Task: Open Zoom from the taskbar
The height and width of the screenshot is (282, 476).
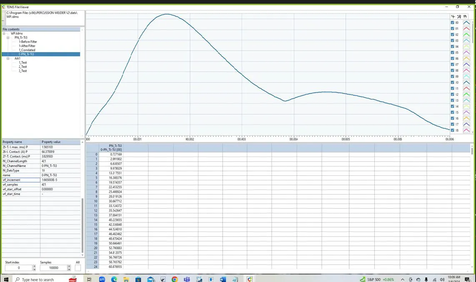Action: [102, 279]
